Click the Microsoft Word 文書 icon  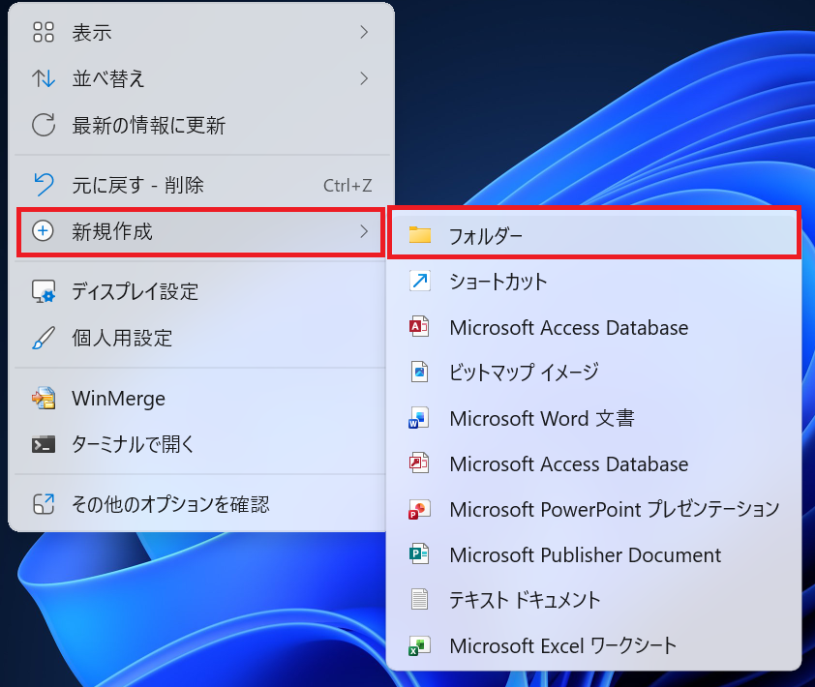[419, 419]
